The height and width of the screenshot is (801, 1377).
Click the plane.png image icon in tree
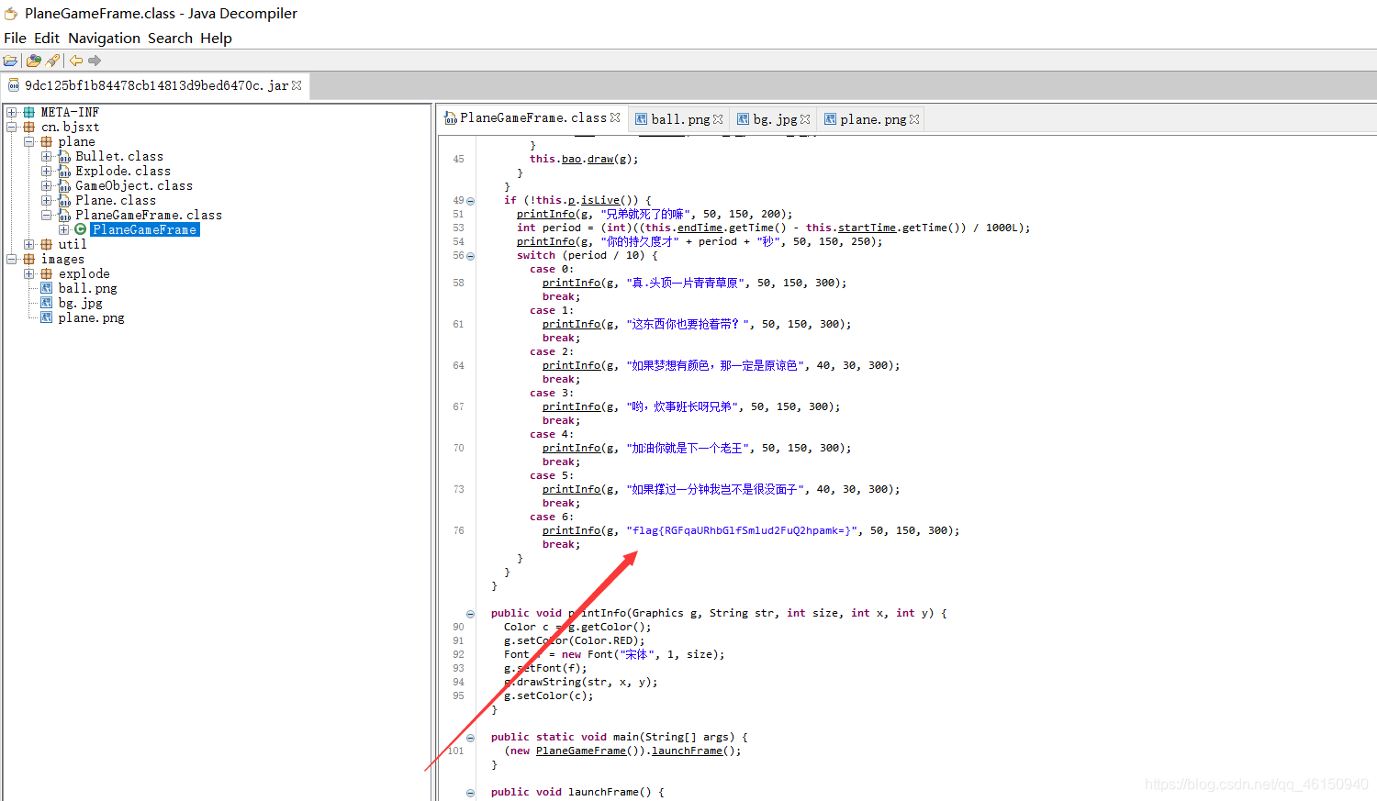coord(47,317)
